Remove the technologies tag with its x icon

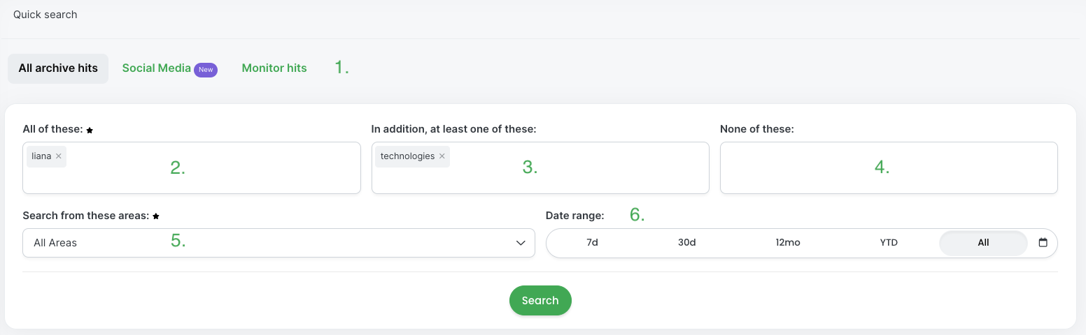[x=442, y=156]
